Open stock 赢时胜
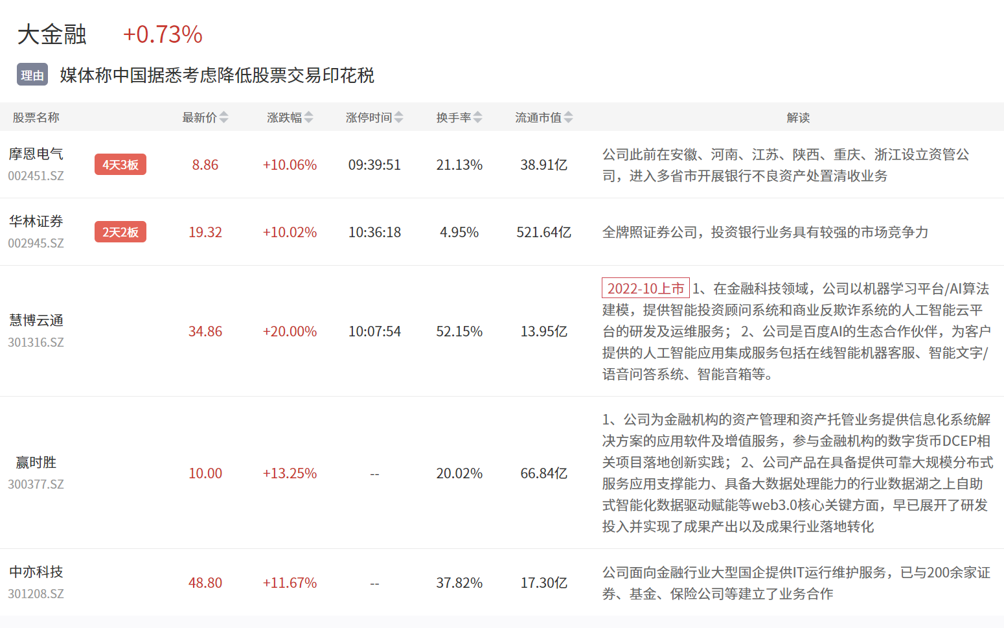Viewport: 1004px width, 628px height. pos(36,463)
